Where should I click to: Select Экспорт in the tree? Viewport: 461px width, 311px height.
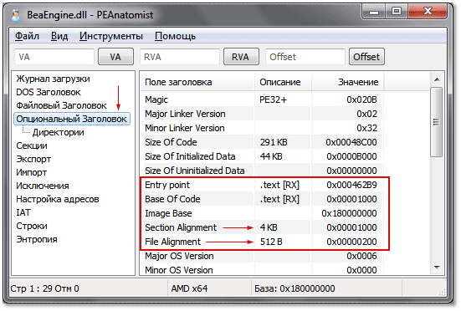coord(33,159)
